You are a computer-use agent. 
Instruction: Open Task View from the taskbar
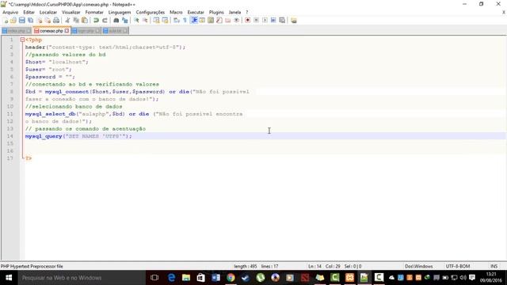click(x=154, y=278)
